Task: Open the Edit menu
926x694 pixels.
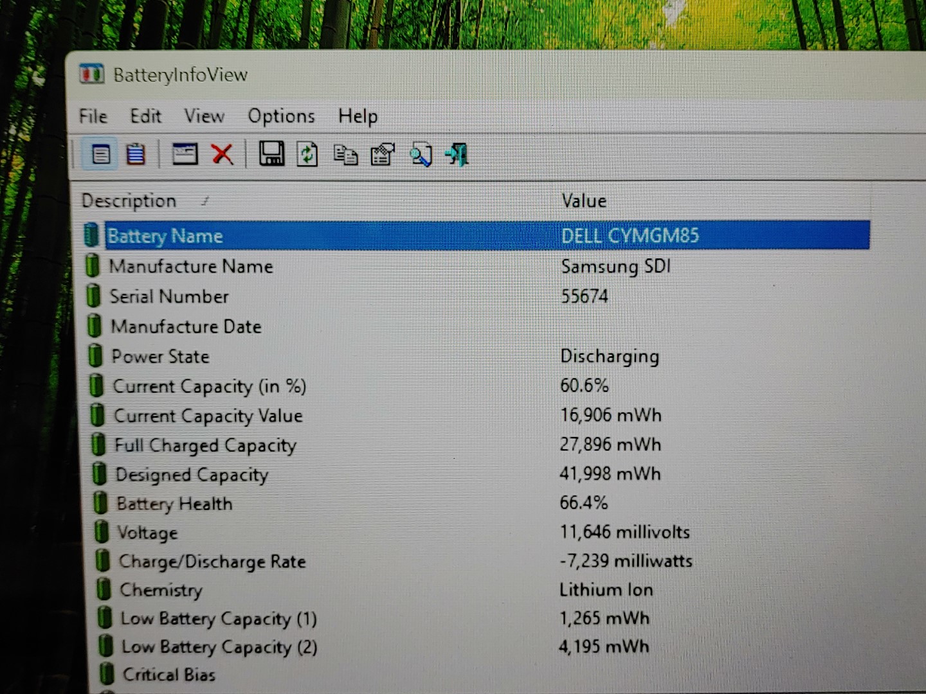Action: click(146, 116)
